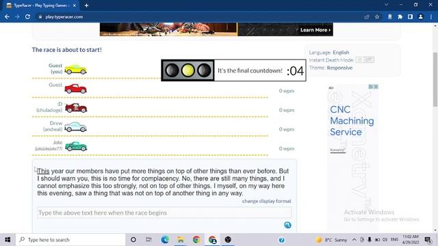Screen dimensions: 438x246
Task: Open Cortana from the taskbar circle
Action: point(133,240)
